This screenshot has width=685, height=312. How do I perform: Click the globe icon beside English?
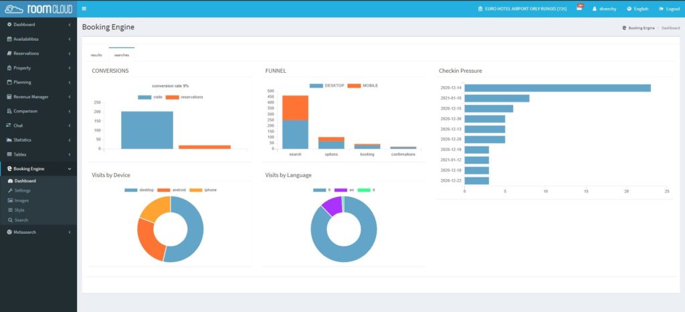(x=629, y=9)
